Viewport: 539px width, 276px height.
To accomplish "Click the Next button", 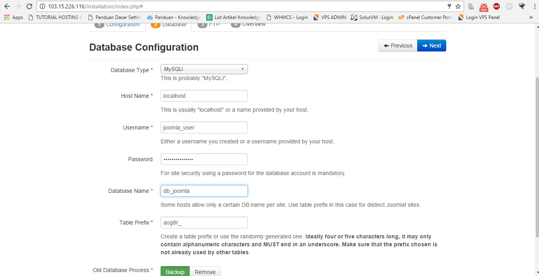I will [432, 46].
